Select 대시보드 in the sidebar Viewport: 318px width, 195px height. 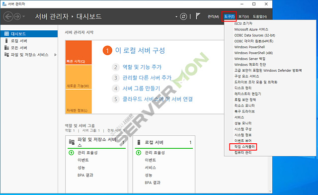29,34
